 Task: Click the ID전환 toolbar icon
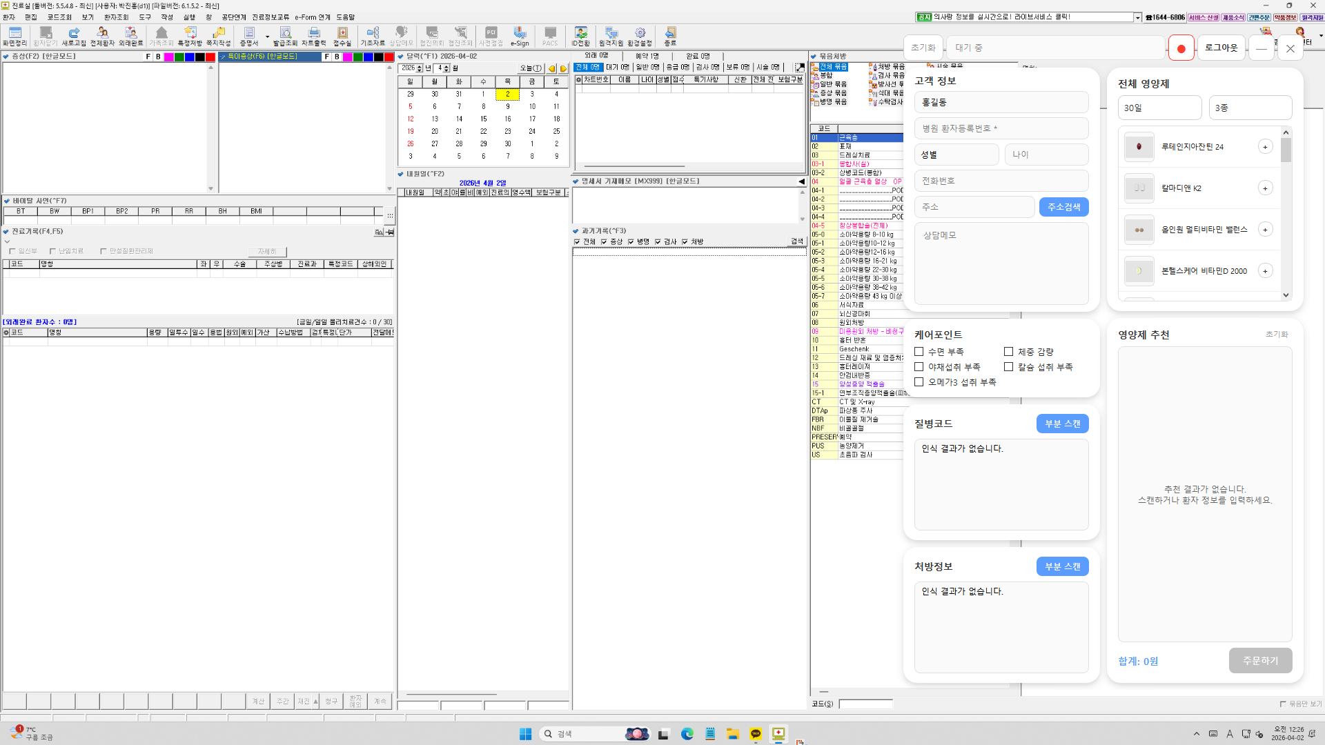pos(580,37)
